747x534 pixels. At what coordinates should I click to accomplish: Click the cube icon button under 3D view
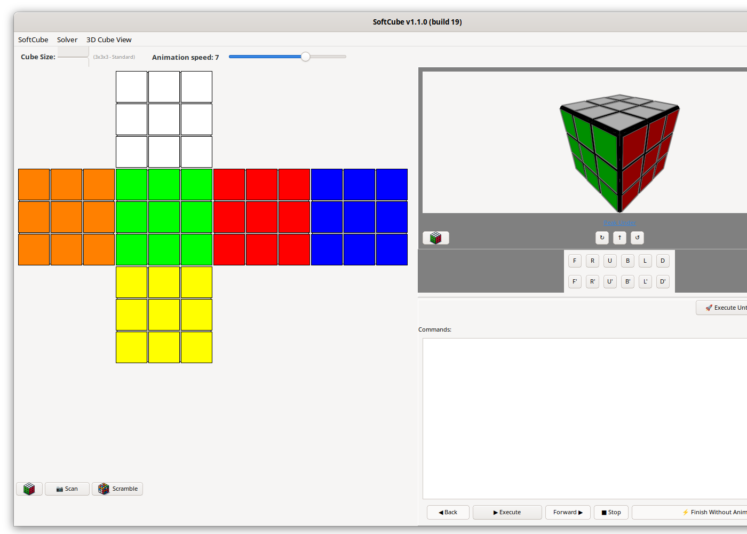point(436,238)
